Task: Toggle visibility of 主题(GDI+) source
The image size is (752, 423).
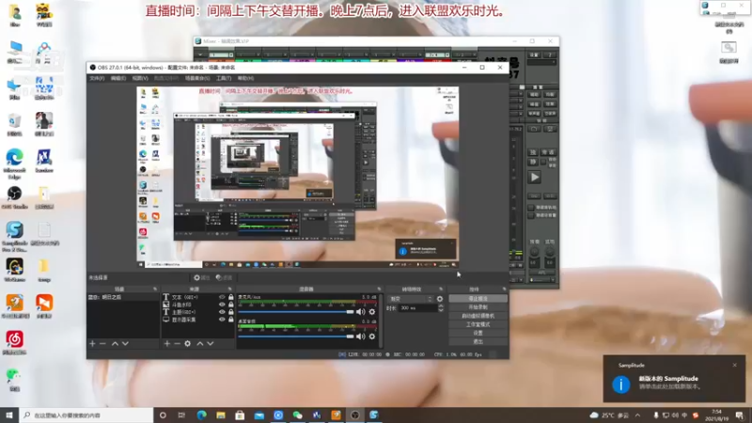Action: coord(222,312)
